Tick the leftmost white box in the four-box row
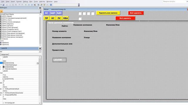 [x=80, y=13]
